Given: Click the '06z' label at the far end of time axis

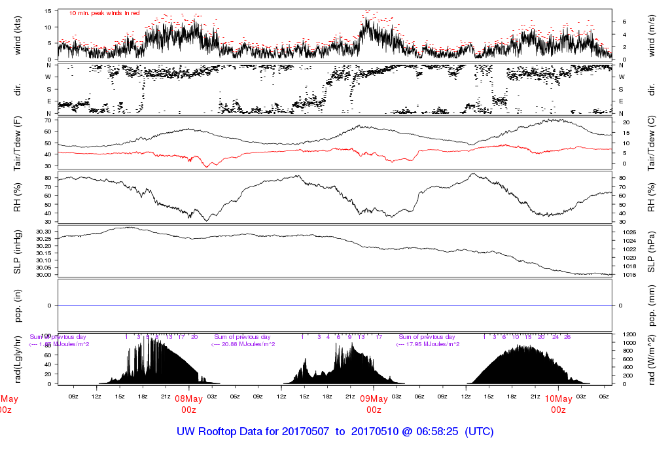Looking at the screenshot, I should click(x=604, y=397).
